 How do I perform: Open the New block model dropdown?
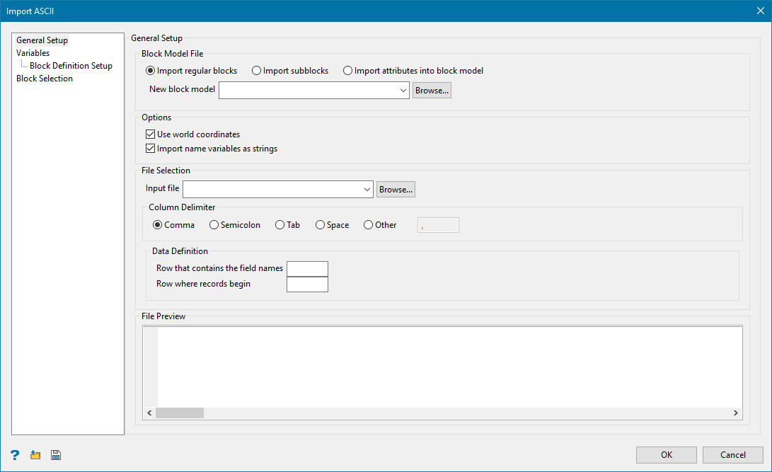coord(403,91)
